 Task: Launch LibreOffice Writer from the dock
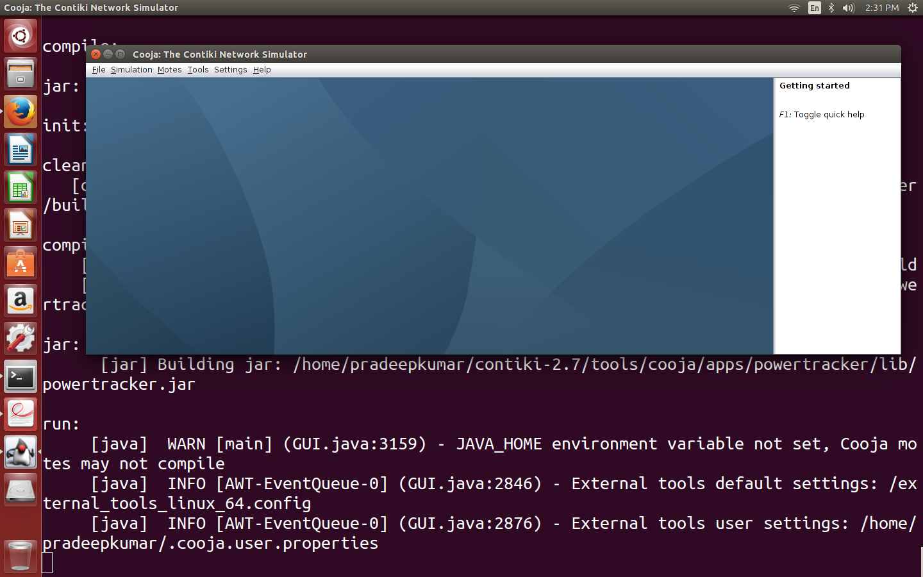(21, 149)
